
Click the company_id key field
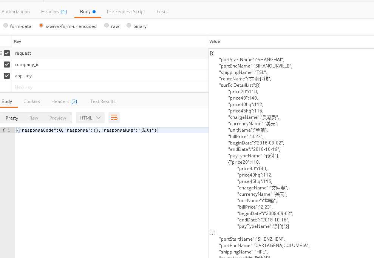pyautogui.click(x=109, y=64)
